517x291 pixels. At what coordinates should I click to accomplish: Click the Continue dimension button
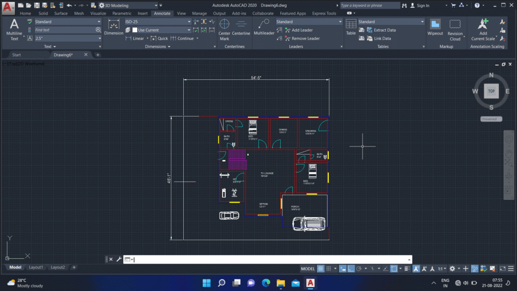coord(182,38)
